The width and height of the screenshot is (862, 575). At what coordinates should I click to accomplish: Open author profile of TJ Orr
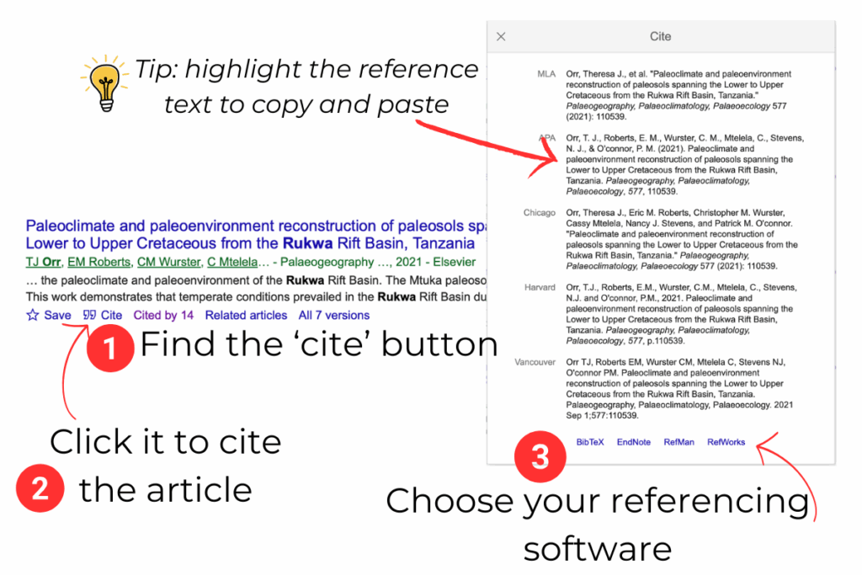pyautogui.click(x=42, y=261)
